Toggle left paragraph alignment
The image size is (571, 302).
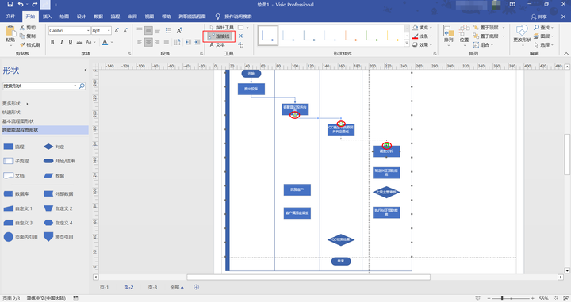click(140, 42)
